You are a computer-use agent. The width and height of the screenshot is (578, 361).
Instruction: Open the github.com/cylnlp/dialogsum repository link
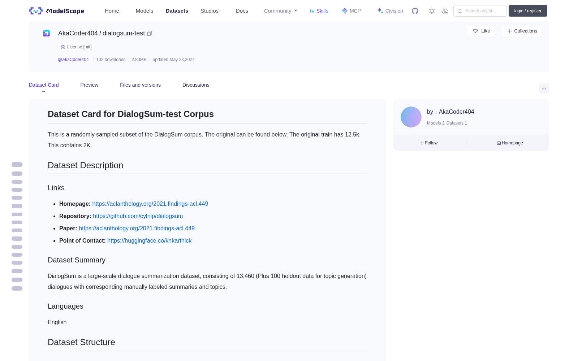(x=138, y=216)
